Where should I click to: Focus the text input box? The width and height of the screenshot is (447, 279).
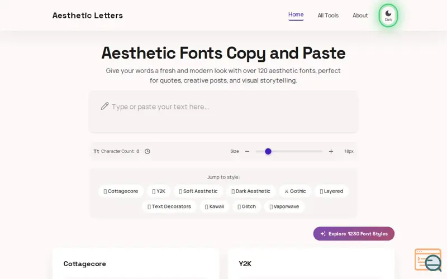(223, 112)
